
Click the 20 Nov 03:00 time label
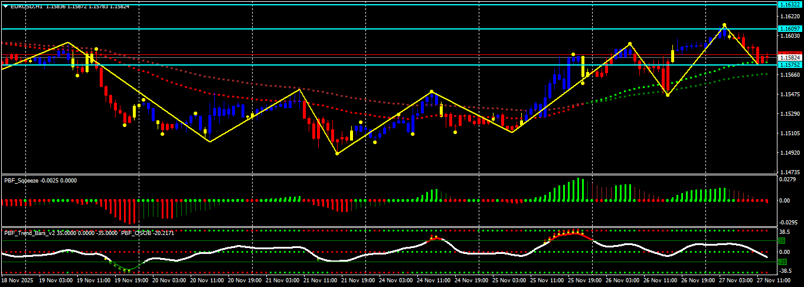coord(169,281)
